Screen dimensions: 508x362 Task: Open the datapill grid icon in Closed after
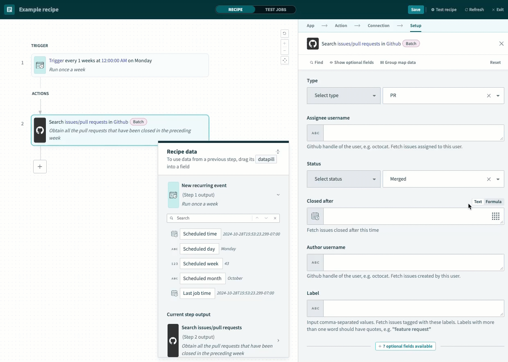pyautogui.click(x=496, y=216)
